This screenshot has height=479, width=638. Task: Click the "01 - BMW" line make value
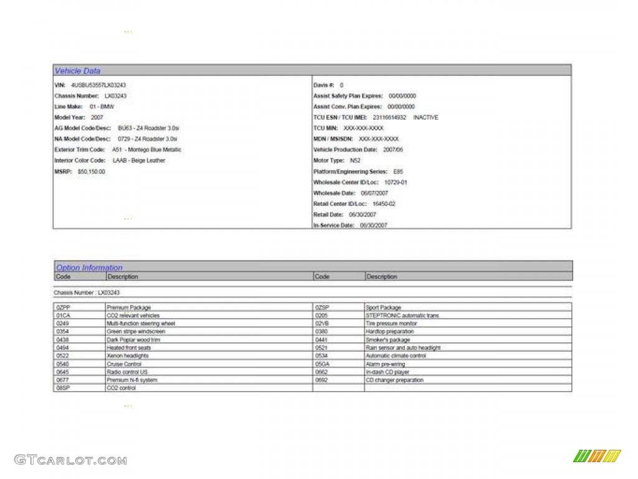102,107
